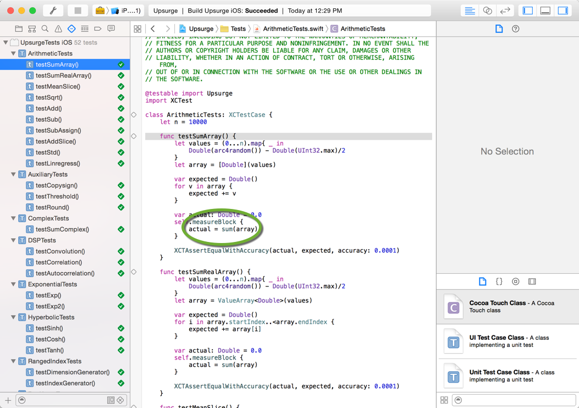Viewport: 579px width, 408px height.
Task: Click the Stop button in toolbar
Action: click(78, 10)
